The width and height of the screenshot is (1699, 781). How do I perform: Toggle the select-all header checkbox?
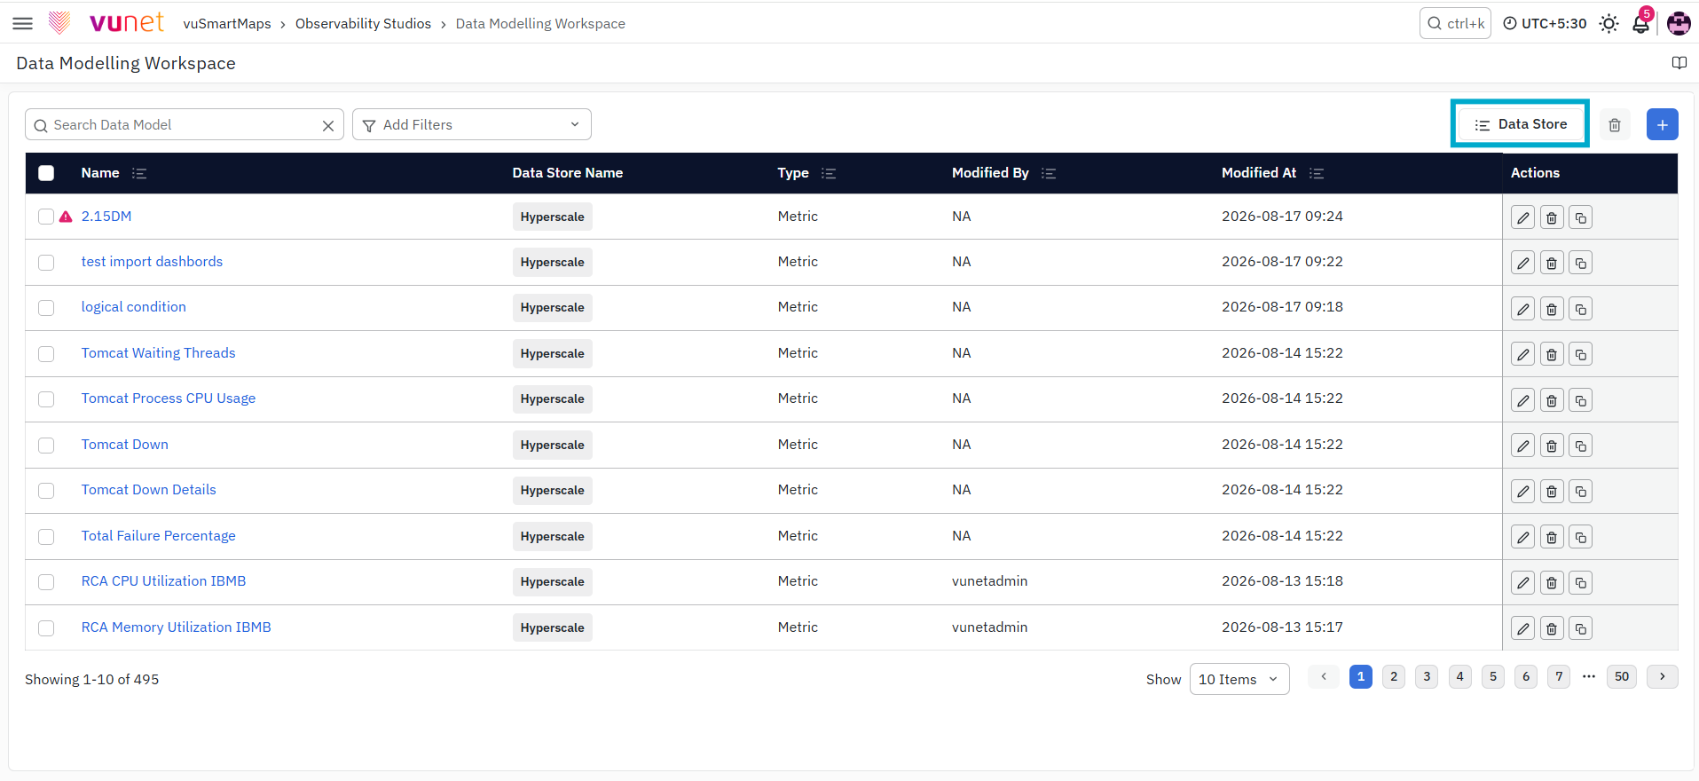point(46,173)
